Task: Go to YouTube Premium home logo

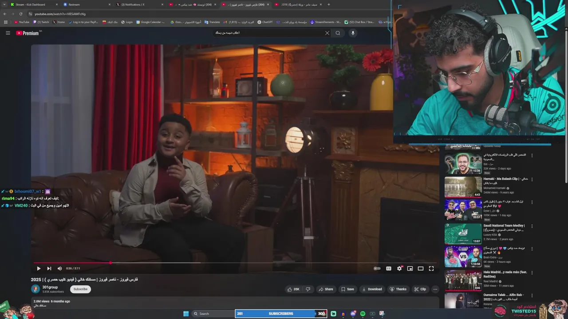Action: pyautogui.click(x=28, y=33)
